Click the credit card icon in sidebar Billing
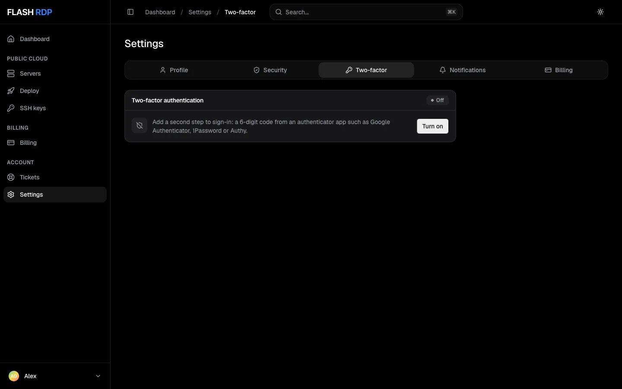The width and height of the screenshot is (622, 389). coord(11,143)
